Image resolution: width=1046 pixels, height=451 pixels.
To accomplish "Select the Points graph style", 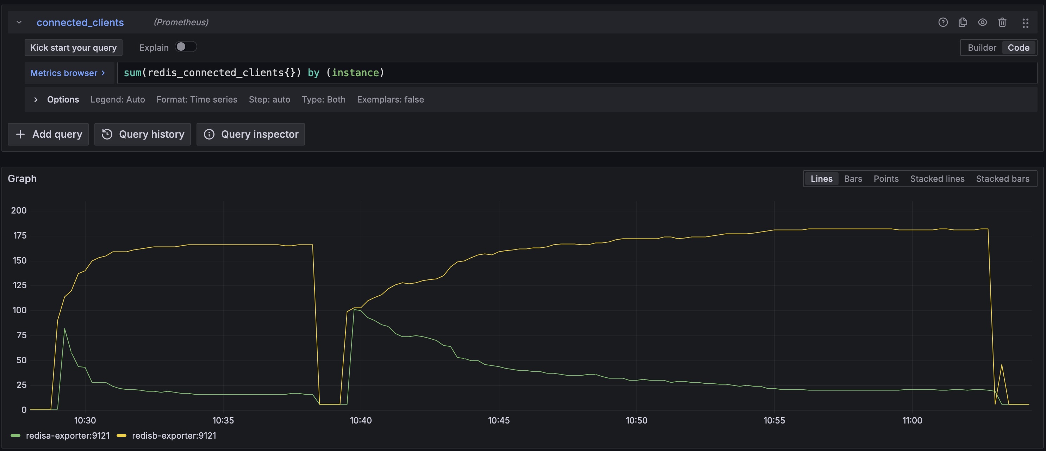I will (x=886, y=179).
